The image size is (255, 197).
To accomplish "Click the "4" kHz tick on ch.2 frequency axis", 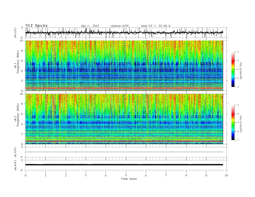I will [x=22, y=124].
